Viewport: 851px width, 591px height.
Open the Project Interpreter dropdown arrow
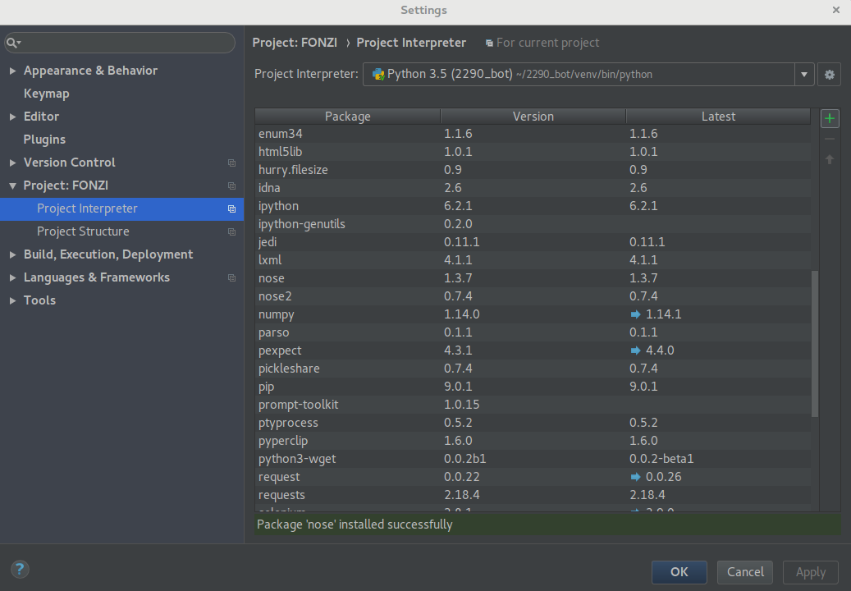[x=804, y=75]
